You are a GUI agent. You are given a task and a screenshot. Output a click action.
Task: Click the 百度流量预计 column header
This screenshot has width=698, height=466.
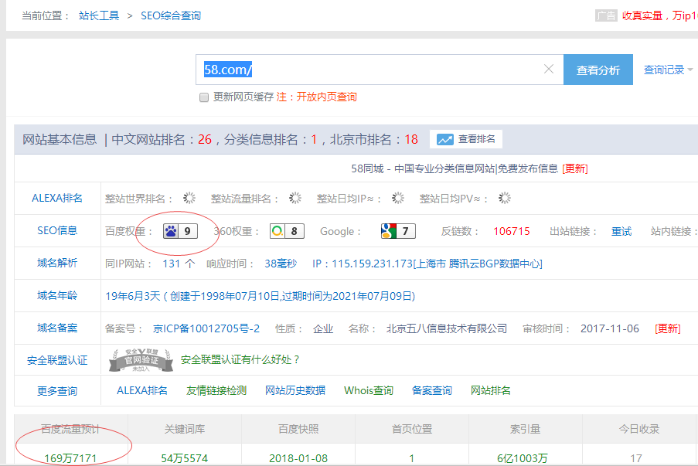pyautogui.click(x=70, y=429)
